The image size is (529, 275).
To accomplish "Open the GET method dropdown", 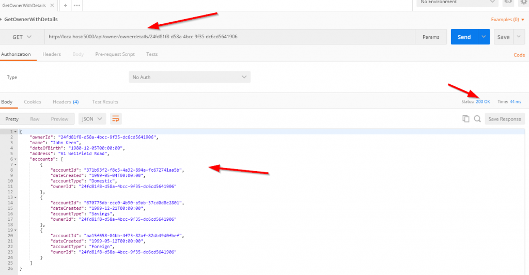I will [21, 37].
